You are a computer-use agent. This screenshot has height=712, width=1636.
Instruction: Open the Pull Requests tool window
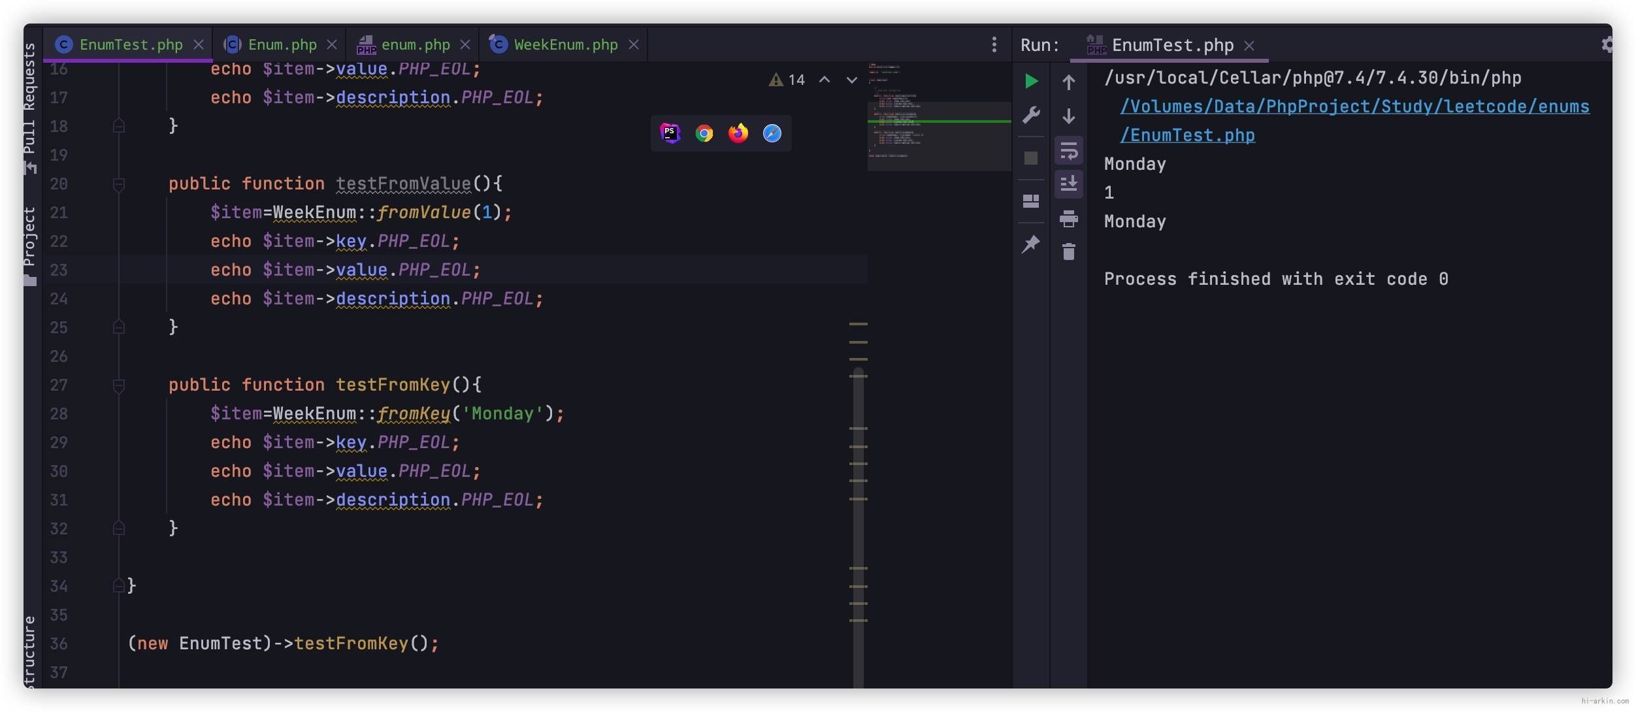point(30,108)
